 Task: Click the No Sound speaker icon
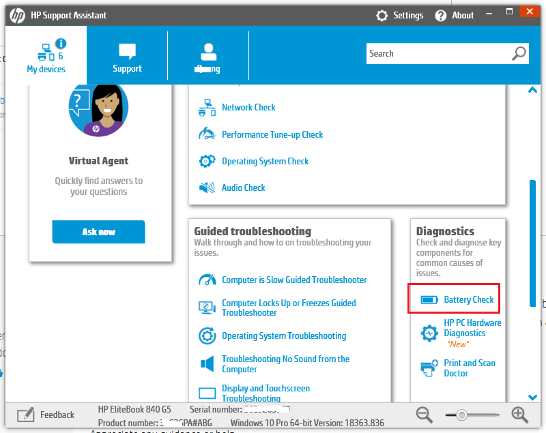click(x=207, y=364)
